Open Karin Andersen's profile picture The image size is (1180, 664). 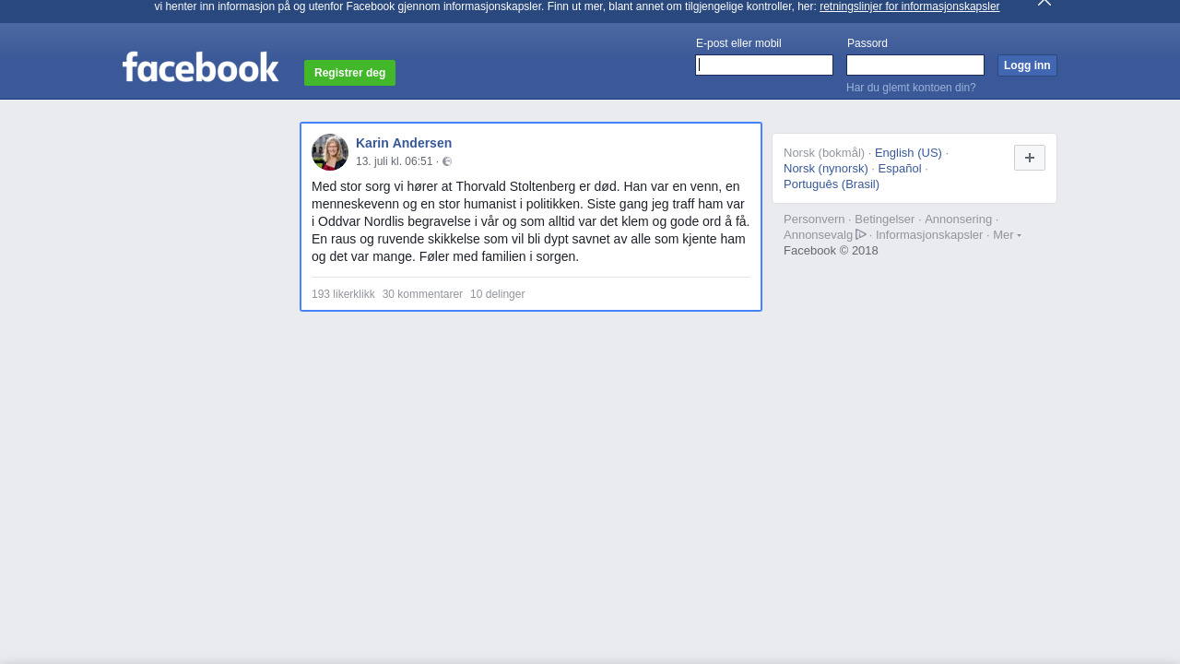pos(330,152)
